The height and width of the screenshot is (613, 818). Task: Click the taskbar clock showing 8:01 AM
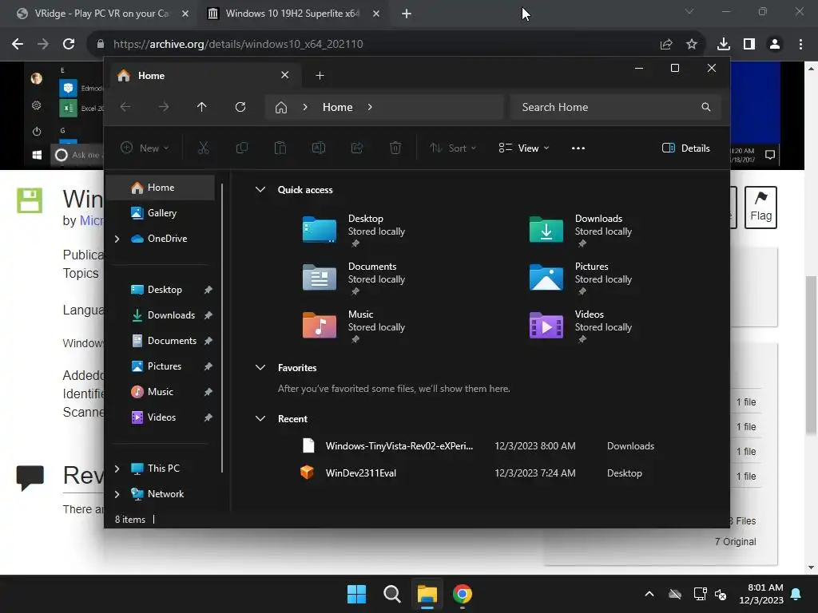click(761, 594)
